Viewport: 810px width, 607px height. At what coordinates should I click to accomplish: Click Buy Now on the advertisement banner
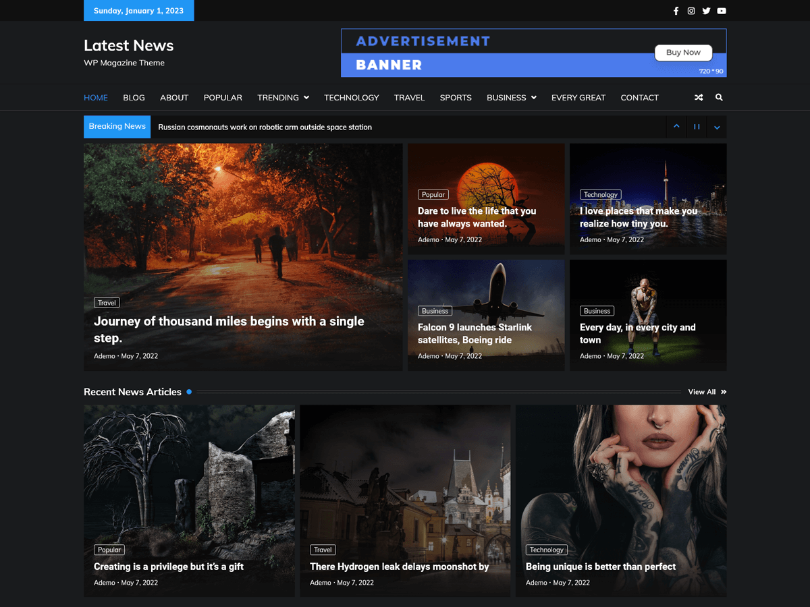point(683,52)
